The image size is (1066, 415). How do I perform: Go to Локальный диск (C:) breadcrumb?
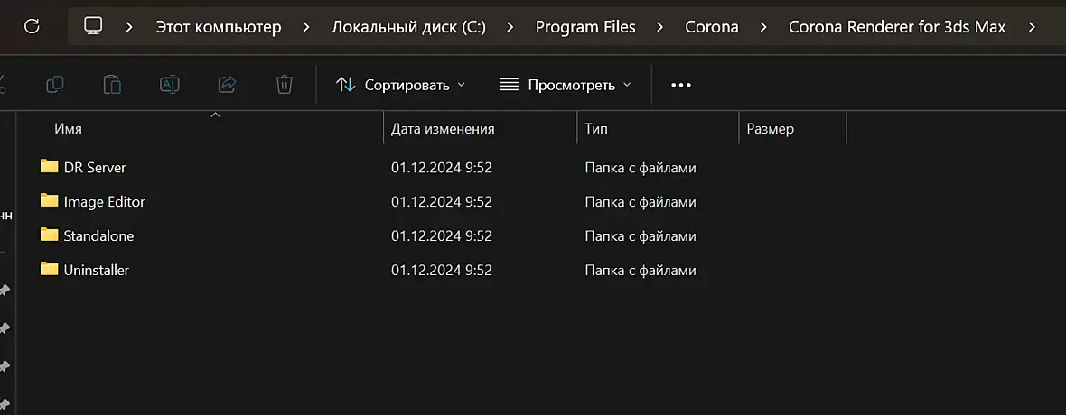[408, 27]
